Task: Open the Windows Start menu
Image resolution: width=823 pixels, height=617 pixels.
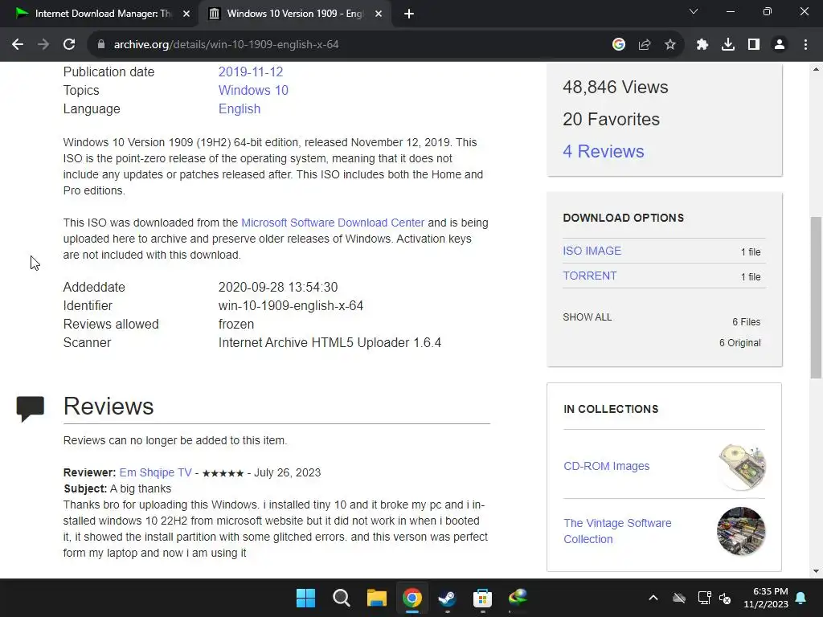Action: [x=305, y=598]
